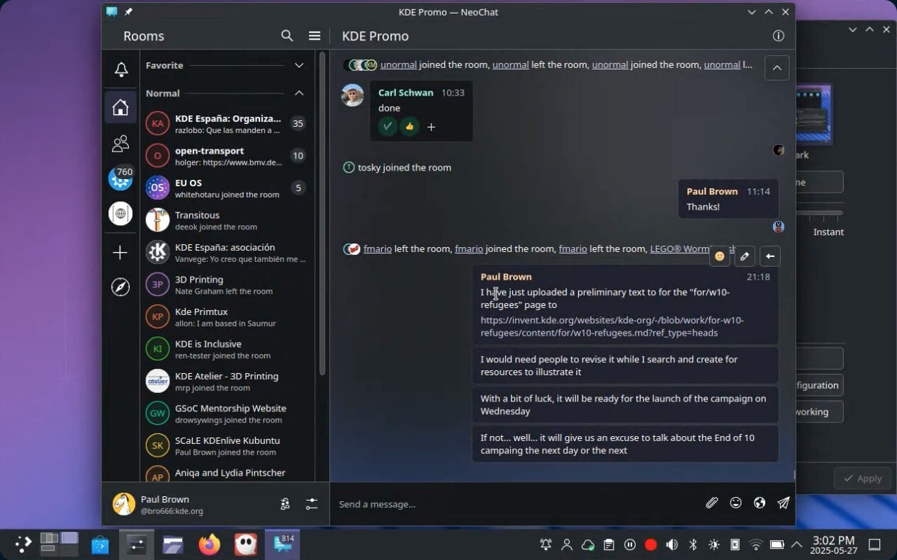Open the SCaLE KDEnlive Kubuntu room

[x=227, y=446]
